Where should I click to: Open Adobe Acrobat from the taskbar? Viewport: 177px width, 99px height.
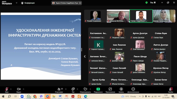pyautogui.click(x=73, y=97)
